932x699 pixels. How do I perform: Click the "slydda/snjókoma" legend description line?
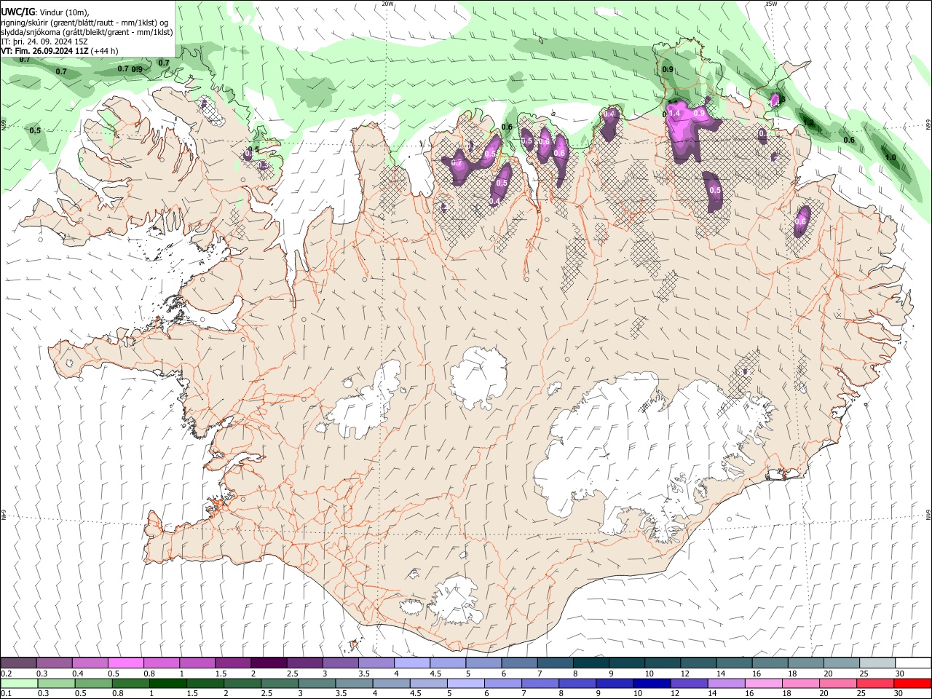click(87, 32)
